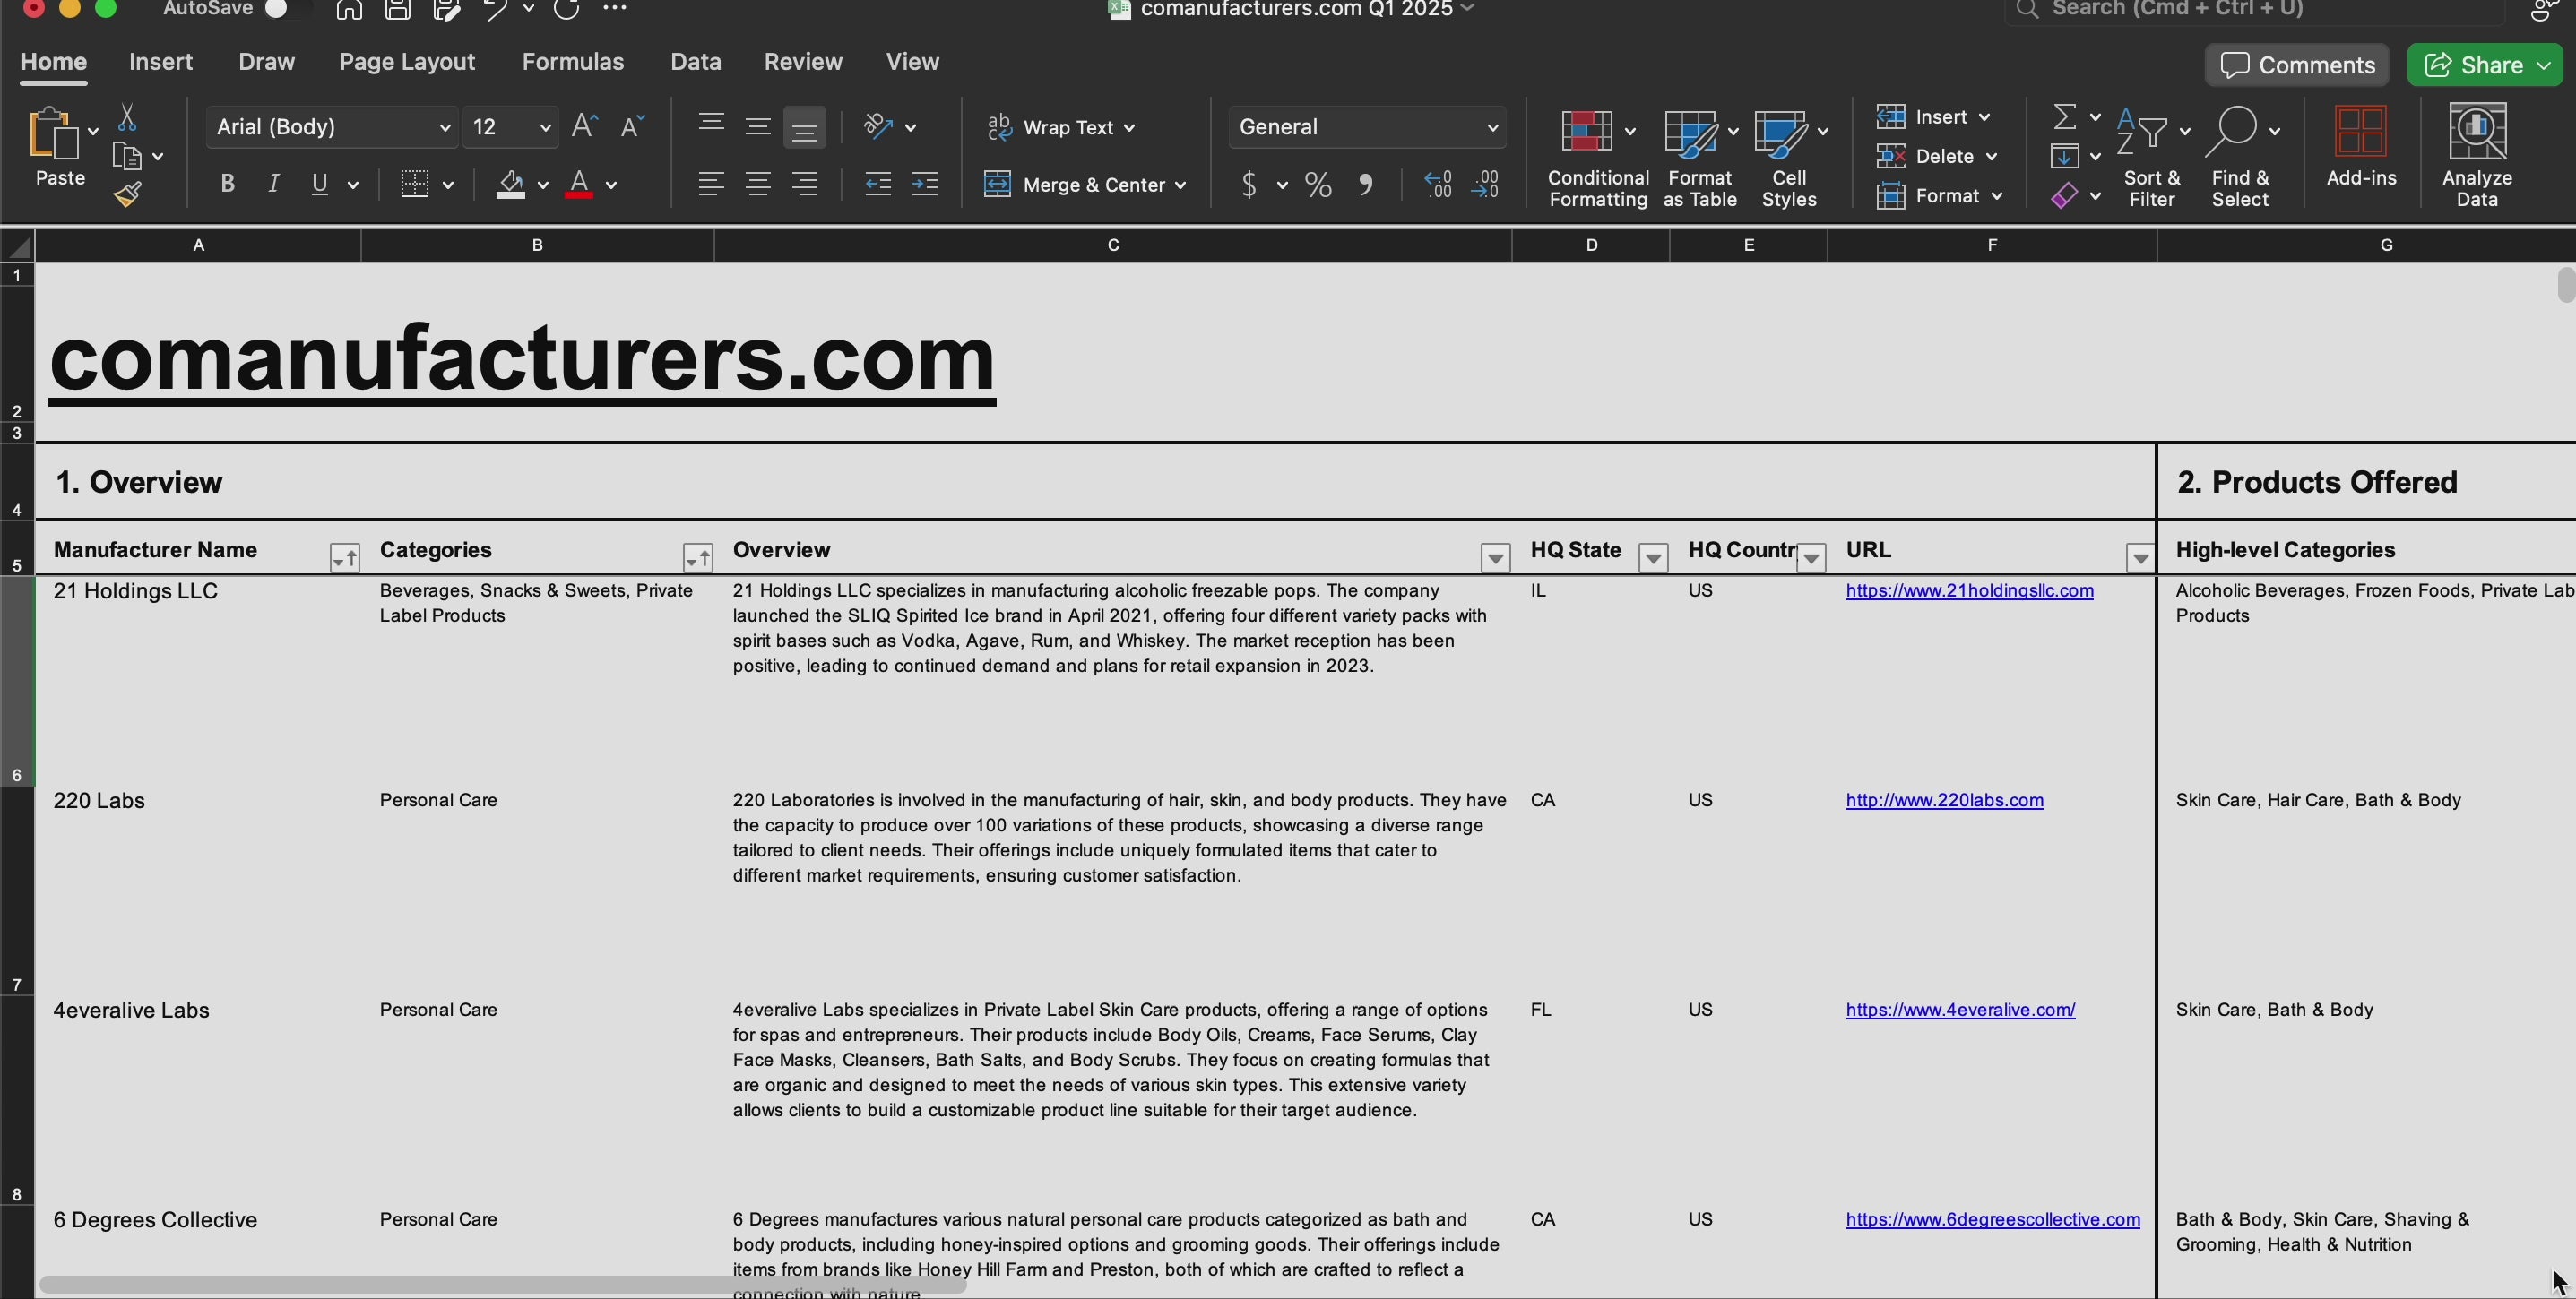Viewport: 2576px width, 1299px height.
Task: Apply Underline formatting
Action: click(319, 184)
